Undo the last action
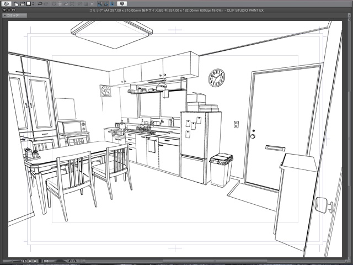The width and height of the screenshot is (353, 265). pos(40,4)
